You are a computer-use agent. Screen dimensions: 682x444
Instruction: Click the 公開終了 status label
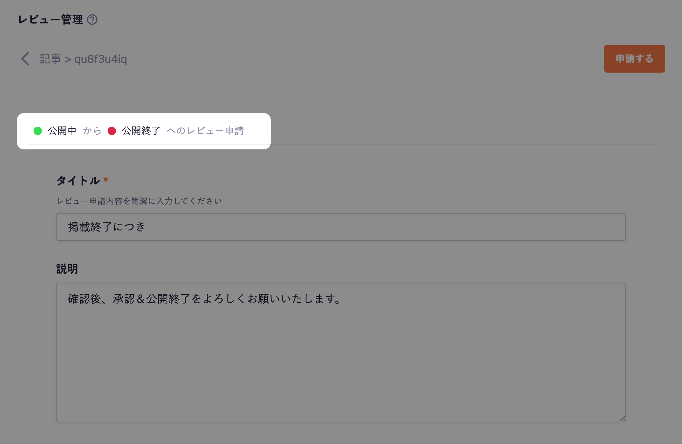[140, 131]
